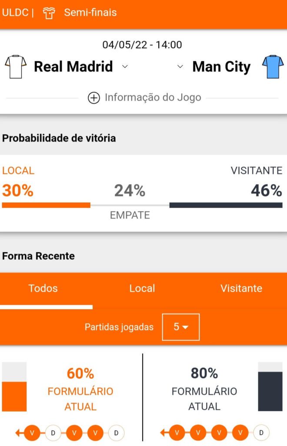Click the Semi-finais header label
Viewport: 287px width, 446px height.
pyautogui.click(x=90, y=13)
